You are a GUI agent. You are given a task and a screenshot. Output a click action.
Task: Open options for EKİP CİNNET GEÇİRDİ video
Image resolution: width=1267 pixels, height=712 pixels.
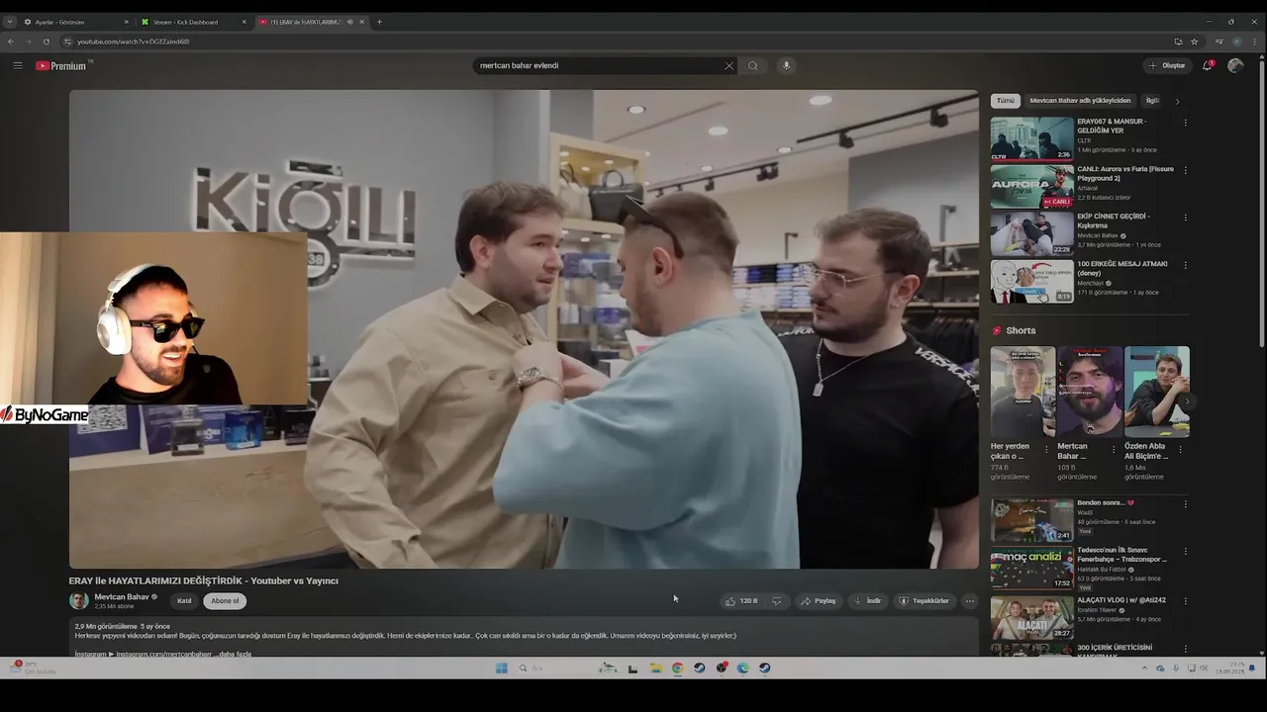coord(1185,218)
